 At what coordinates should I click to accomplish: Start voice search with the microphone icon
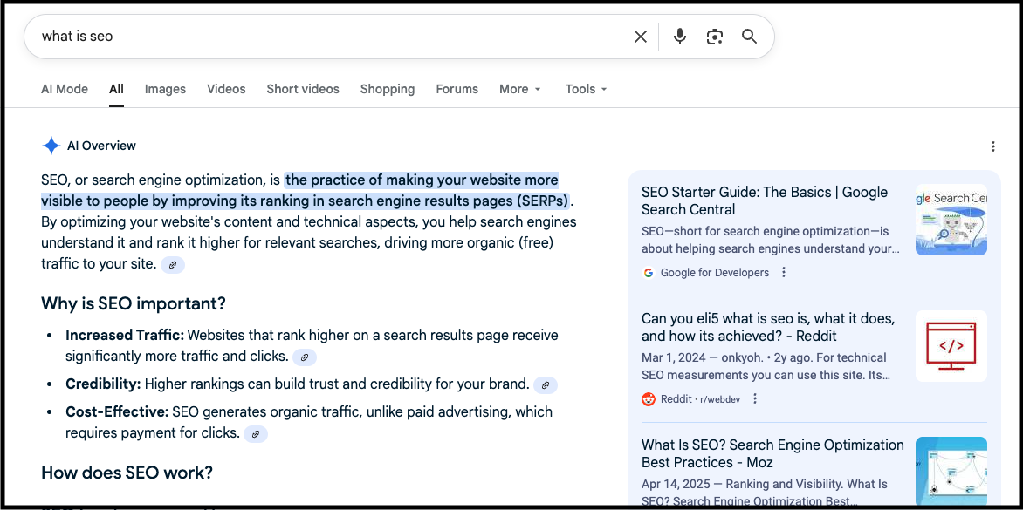pos(680,37)
